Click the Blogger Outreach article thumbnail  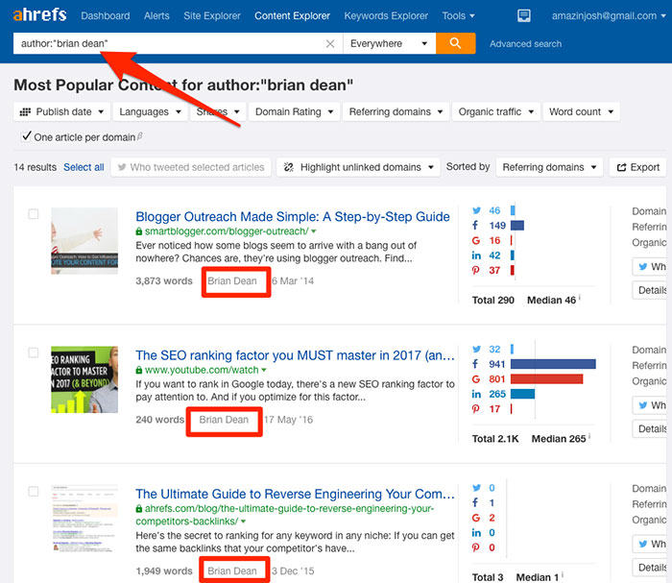[84, 240]
